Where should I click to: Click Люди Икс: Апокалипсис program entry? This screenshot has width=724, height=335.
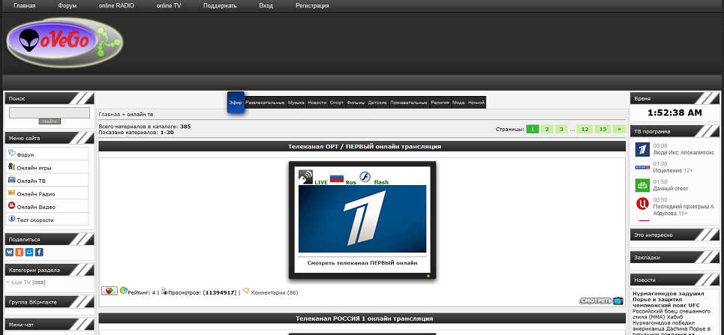(683, 152)
